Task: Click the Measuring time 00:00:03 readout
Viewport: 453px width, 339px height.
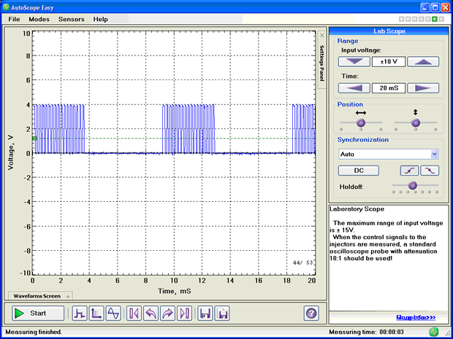Action: pos(366,332)
